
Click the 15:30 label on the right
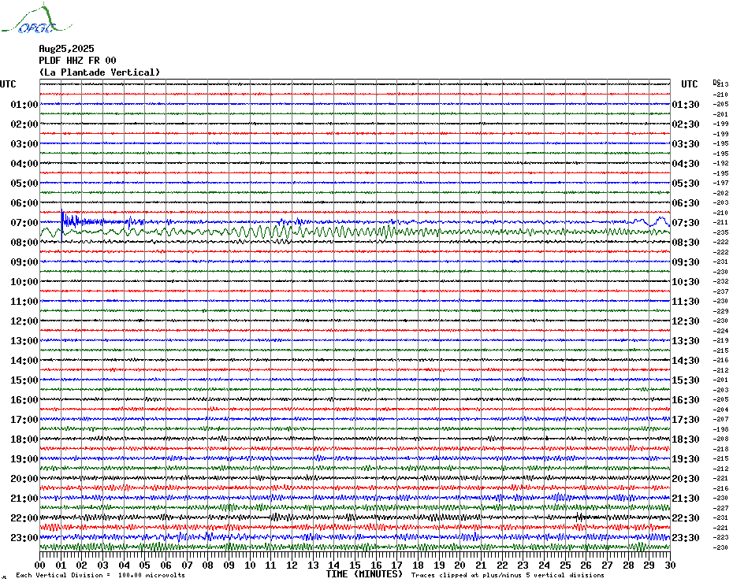(686, 380)
